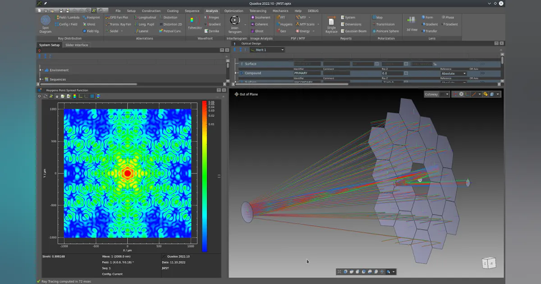Image resolution: width=541 pixels, height=284 pixels.
Task: Open the Interferogram tool
Action: (x=235, y=24)
